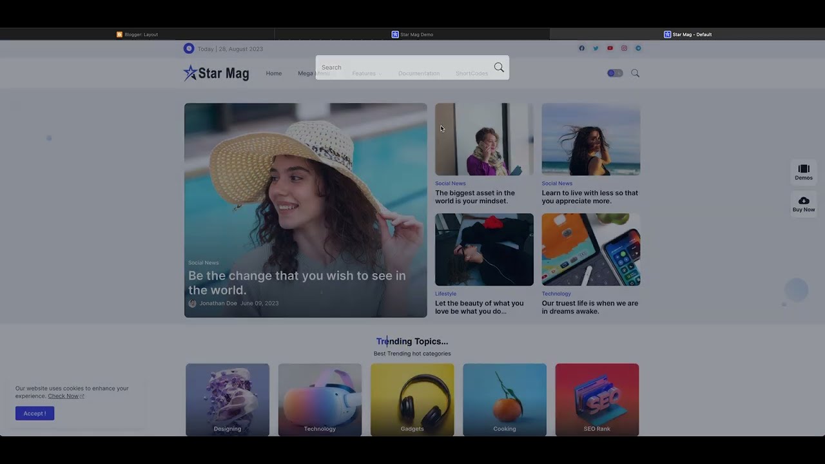Open the Technology trending category card
The height and width of the screenshot is (464, 825).
pyautogui.click(x=320, y=400)
